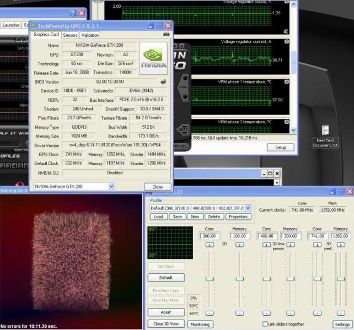Click the 3D perf Memory slider handle
Image resolution: width=354 pixels, height=330 pixels.
point(341,279)
